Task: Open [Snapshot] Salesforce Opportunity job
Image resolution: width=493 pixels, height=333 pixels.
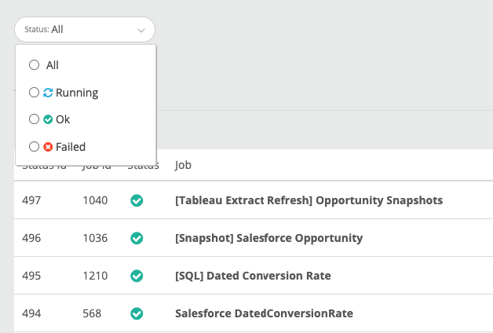Action: [x=268, y=238]
